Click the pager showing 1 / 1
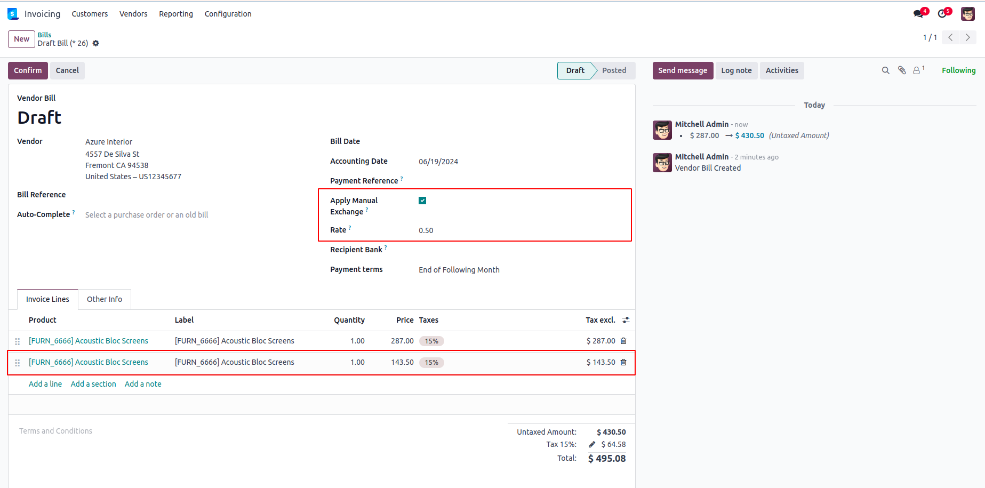 [x=930, y=37]
